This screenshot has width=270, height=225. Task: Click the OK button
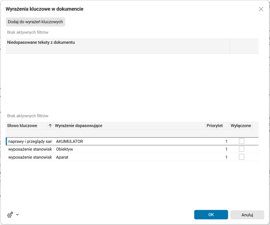[x=211, y=215]
